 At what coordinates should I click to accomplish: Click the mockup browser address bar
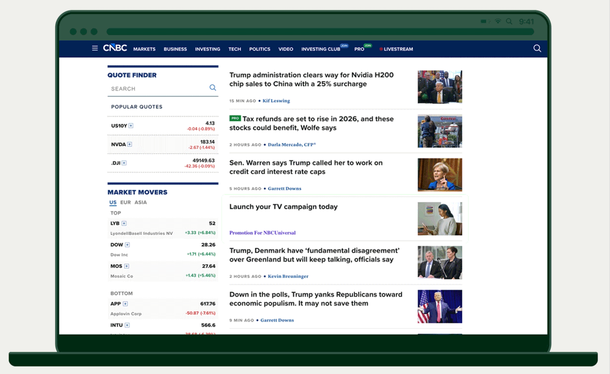pos(320,31)
